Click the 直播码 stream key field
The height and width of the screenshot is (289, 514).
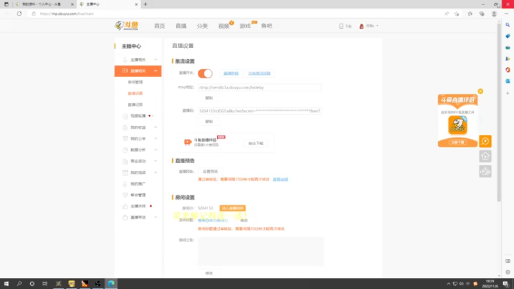tap(260, 111)
